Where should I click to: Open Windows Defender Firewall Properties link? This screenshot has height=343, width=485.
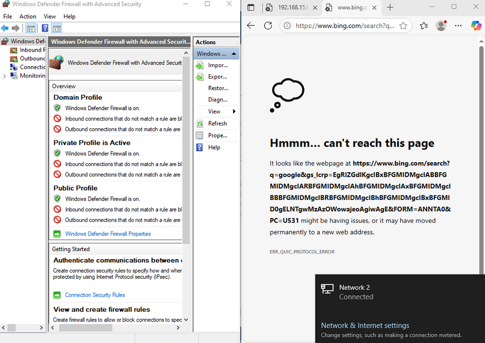108,234
